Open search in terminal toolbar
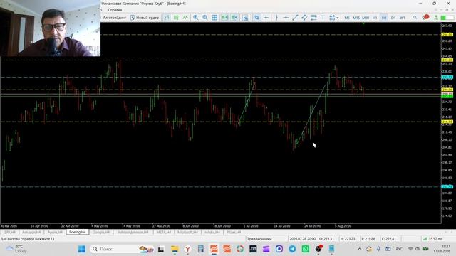 click(415, 18)
